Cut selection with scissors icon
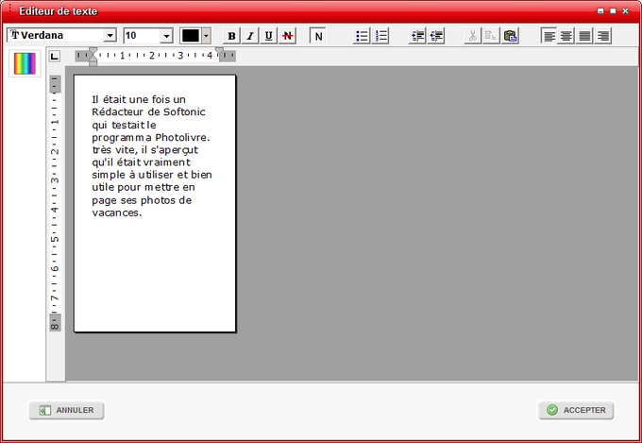Image resolution: width=642 pixels, height=443 pixels. [x=472, y=36]
